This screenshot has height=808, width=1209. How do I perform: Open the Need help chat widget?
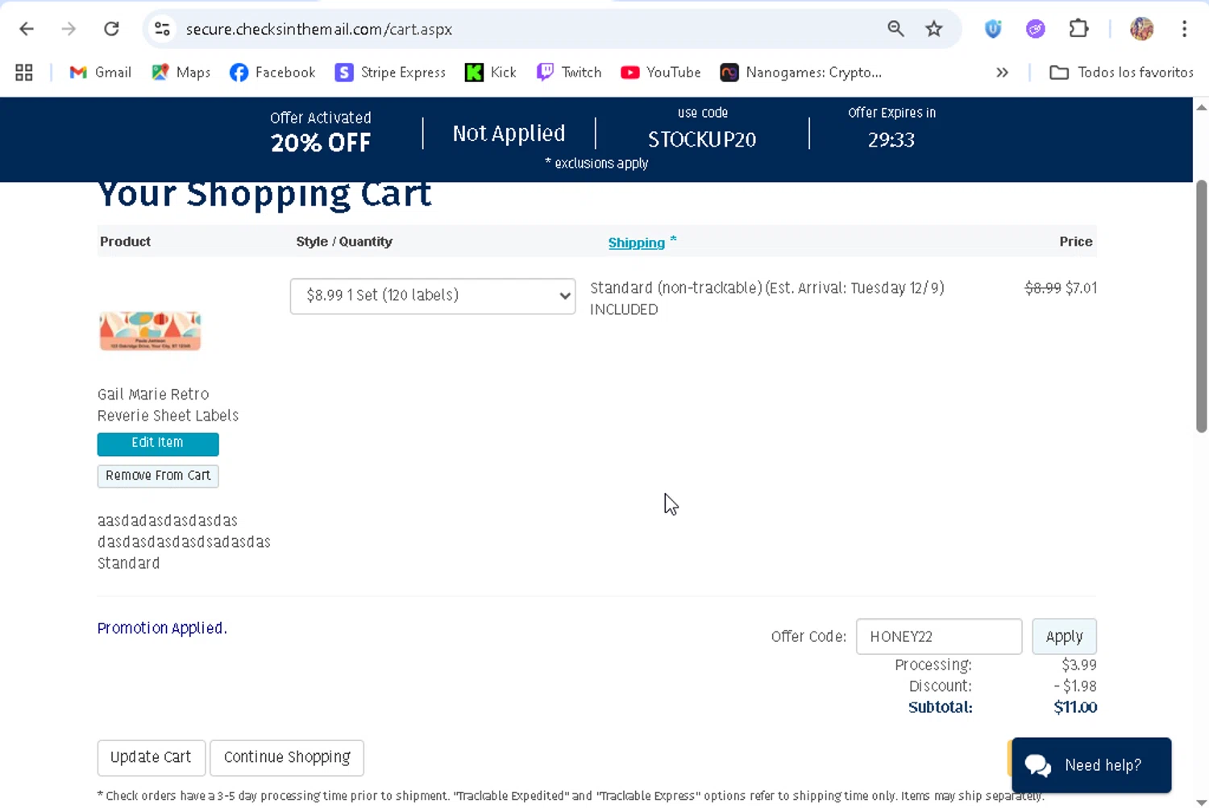(1091, 765)
